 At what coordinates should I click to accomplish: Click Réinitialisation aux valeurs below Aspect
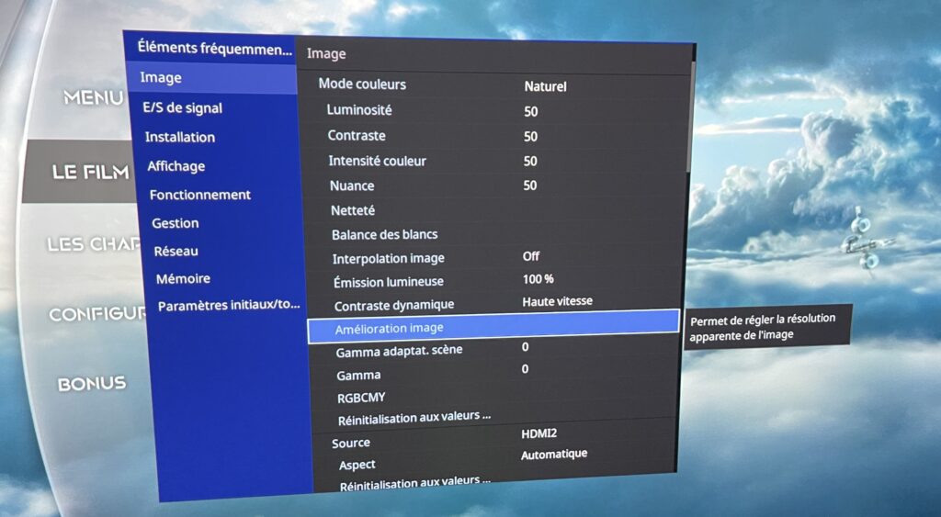pos(414,483)
